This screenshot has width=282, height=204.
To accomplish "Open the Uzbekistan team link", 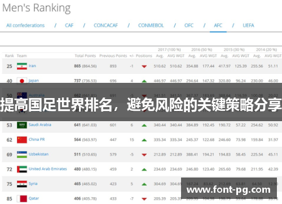I will 38,154.
